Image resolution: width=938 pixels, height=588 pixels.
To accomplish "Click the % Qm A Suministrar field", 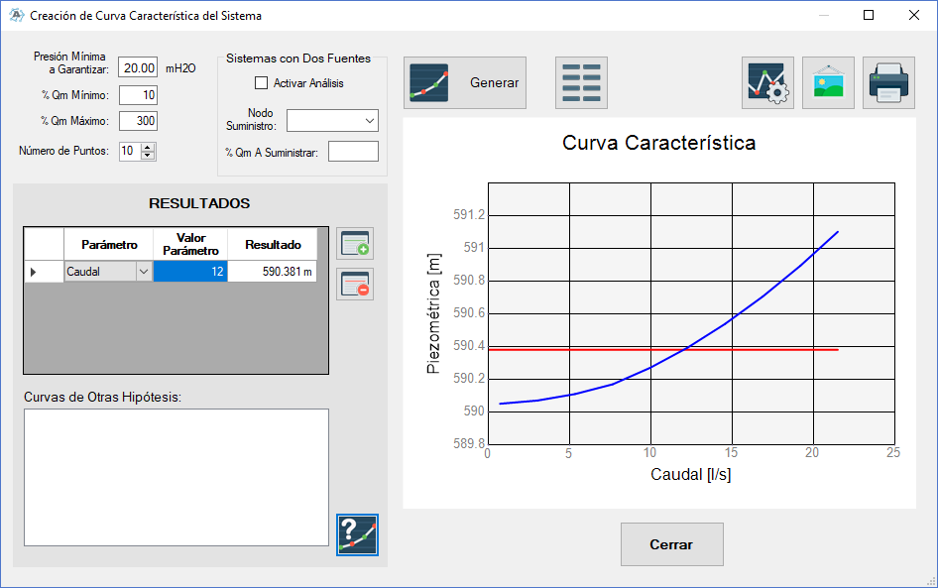I will 354,152.
